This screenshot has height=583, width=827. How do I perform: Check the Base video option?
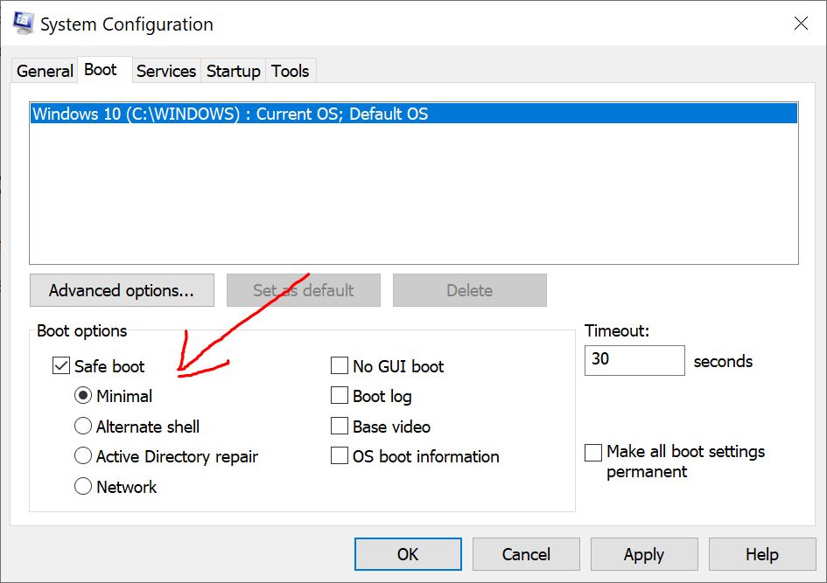340,426
